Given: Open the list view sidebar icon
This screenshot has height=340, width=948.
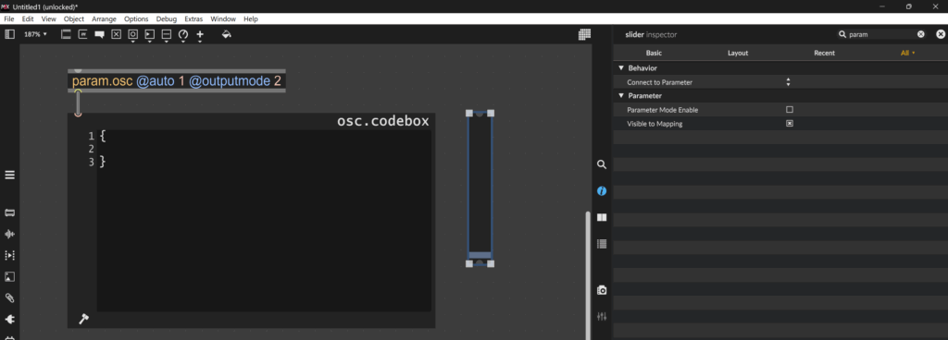Looking at the screenshot, I should pos(602,244).
